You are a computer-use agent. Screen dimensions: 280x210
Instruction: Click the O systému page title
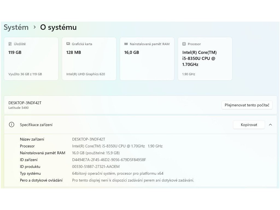click(x=58, y=27)
